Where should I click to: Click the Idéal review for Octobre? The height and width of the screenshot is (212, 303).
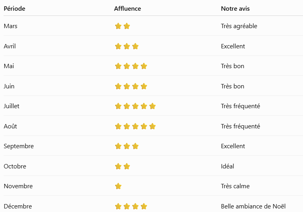(227, 166)
